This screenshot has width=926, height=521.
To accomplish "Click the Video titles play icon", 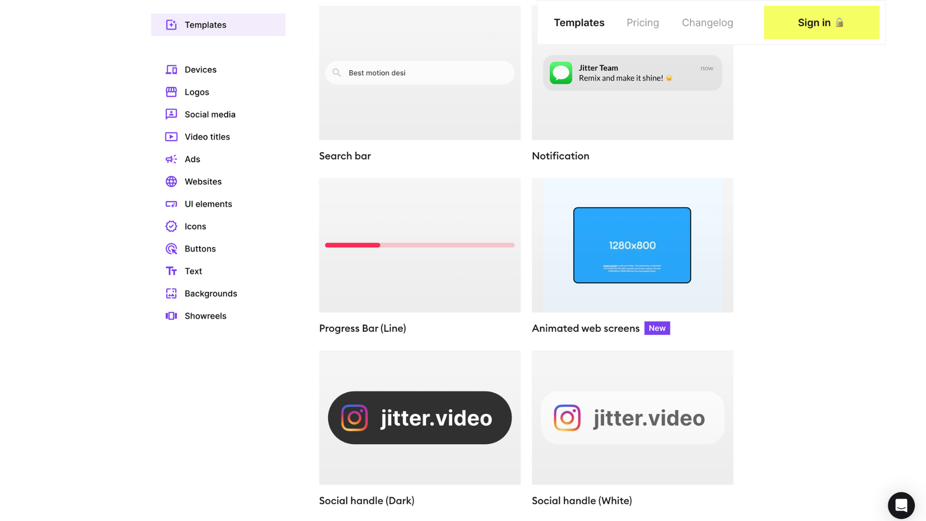I will coord(171,137).
